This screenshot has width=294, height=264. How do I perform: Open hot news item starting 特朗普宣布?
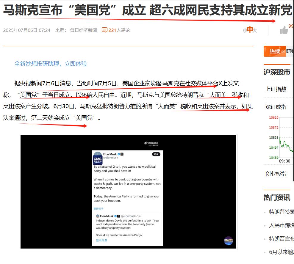[281, 238]
